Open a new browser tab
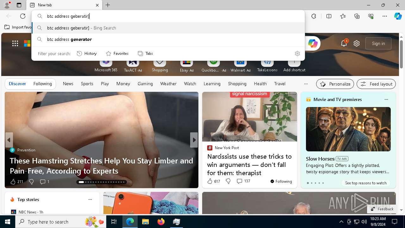405x228 pixels. (108, 5)
